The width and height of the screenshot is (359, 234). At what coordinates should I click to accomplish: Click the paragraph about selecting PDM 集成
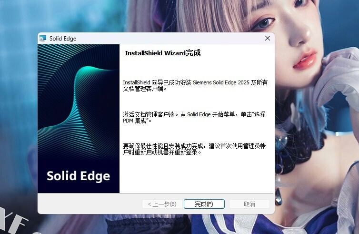click(194, 117)
